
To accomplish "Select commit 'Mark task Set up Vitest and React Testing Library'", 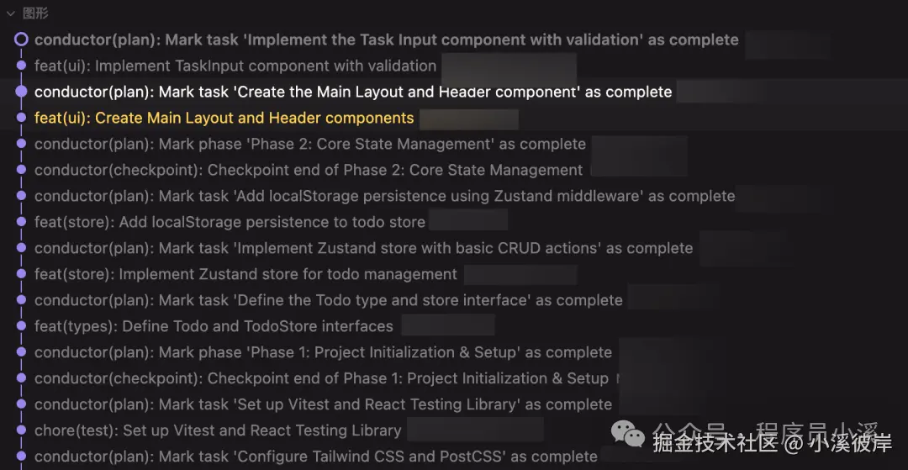I will 323,404.
